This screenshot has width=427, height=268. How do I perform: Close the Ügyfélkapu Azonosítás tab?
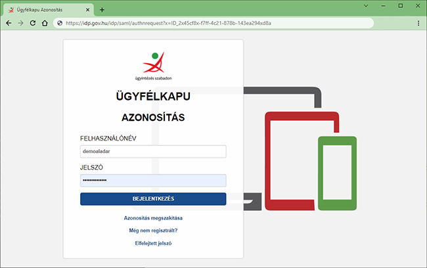tap(87, 10)
